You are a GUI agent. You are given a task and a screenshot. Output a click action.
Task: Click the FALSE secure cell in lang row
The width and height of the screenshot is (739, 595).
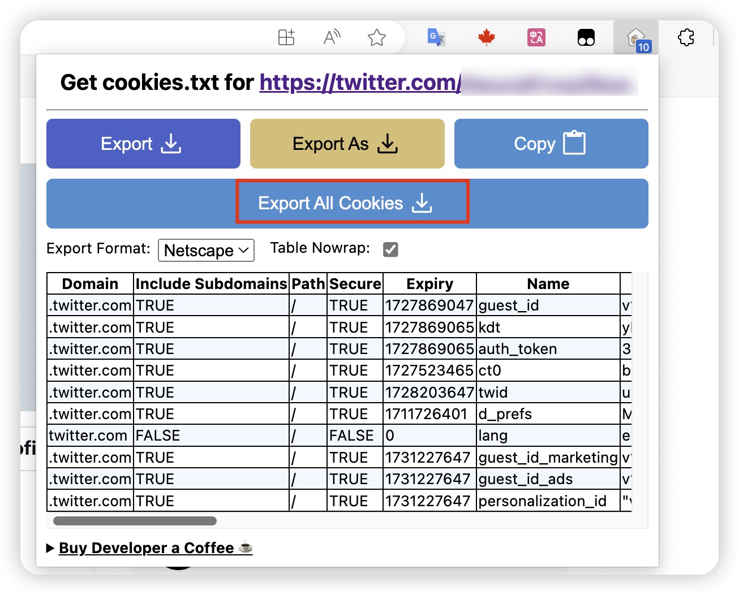tap(355, 436)
